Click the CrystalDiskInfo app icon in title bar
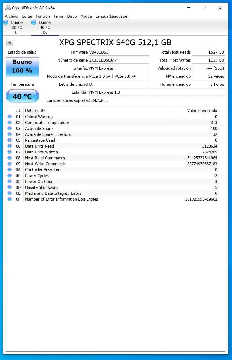 pyautogui.click(x=8, y=8)
